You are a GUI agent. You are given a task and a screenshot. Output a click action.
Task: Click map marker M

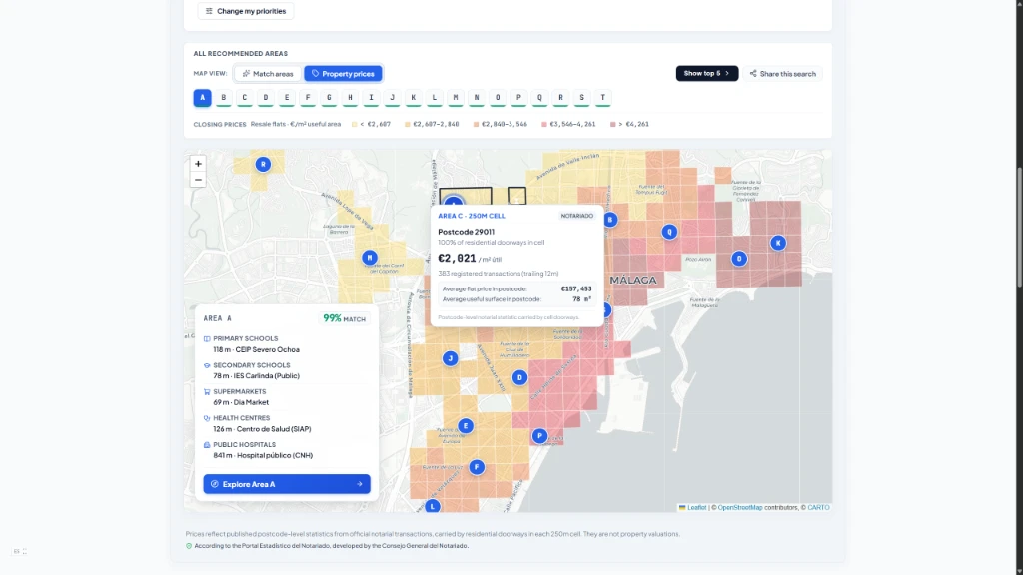pyautogui.click(x=370, y=258)
